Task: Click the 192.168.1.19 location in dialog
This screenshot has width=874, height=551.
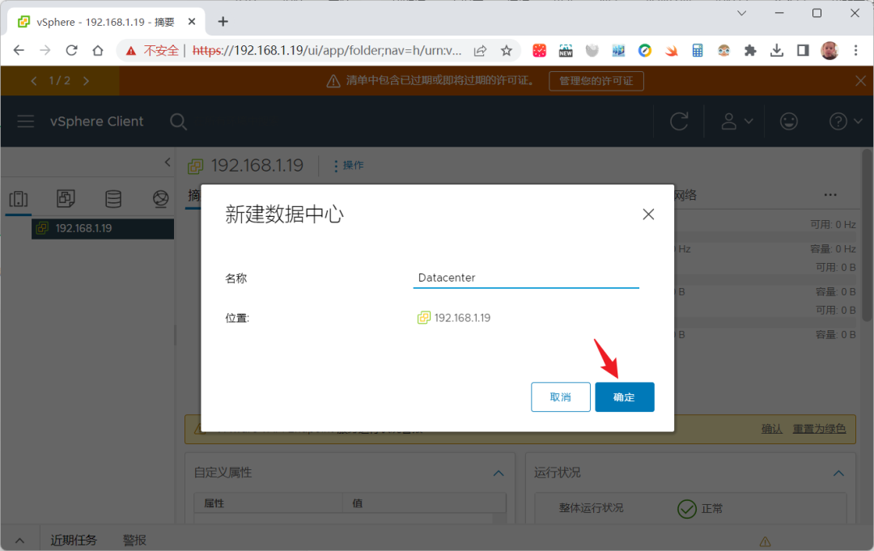Action: [x=454, y=317]
